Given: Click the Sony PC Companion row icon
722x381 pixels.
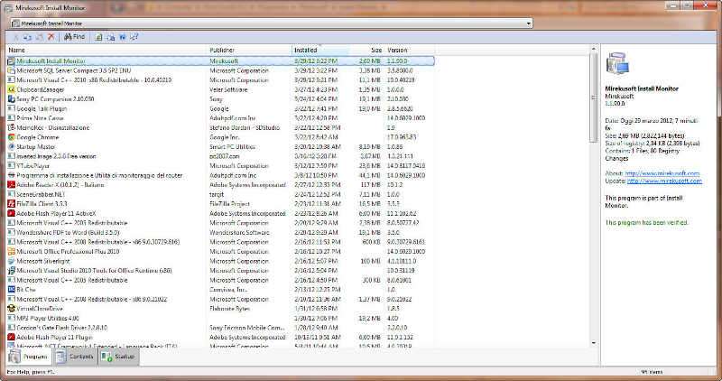Looking at the screenshot, I should click(x=12, y=99).
